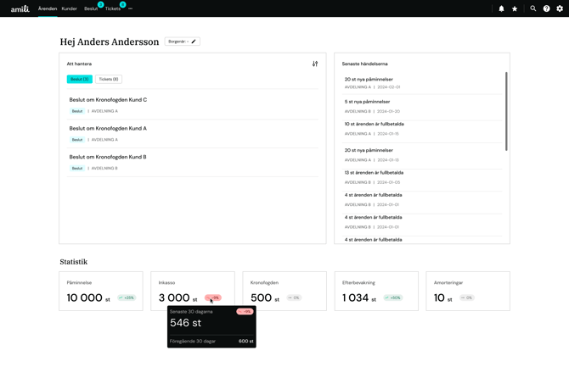The width and height of the screenshot is (569, 367).
Task: Open Beslut om Kronofogden Kund A
Action: pos(108,128)
